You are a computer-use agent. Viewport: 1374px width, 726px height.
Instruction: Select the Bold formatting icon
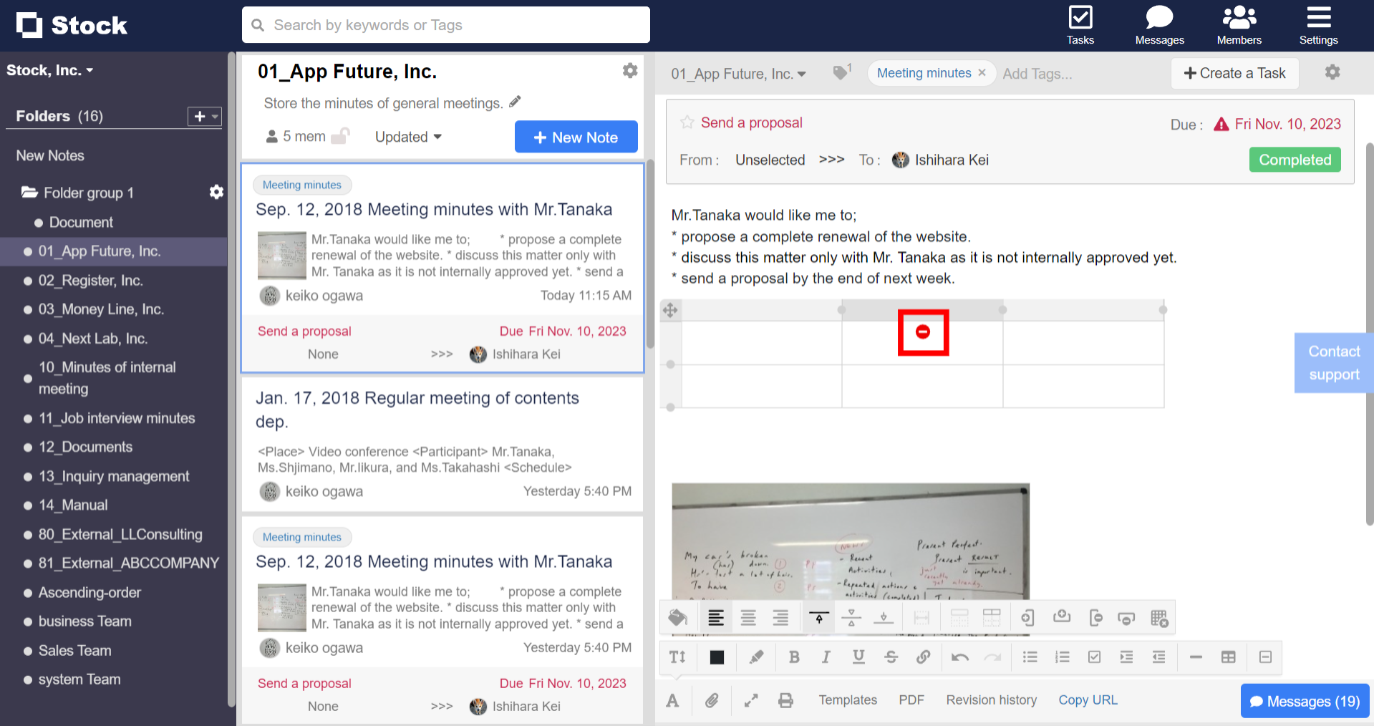[x=793, y=657]
